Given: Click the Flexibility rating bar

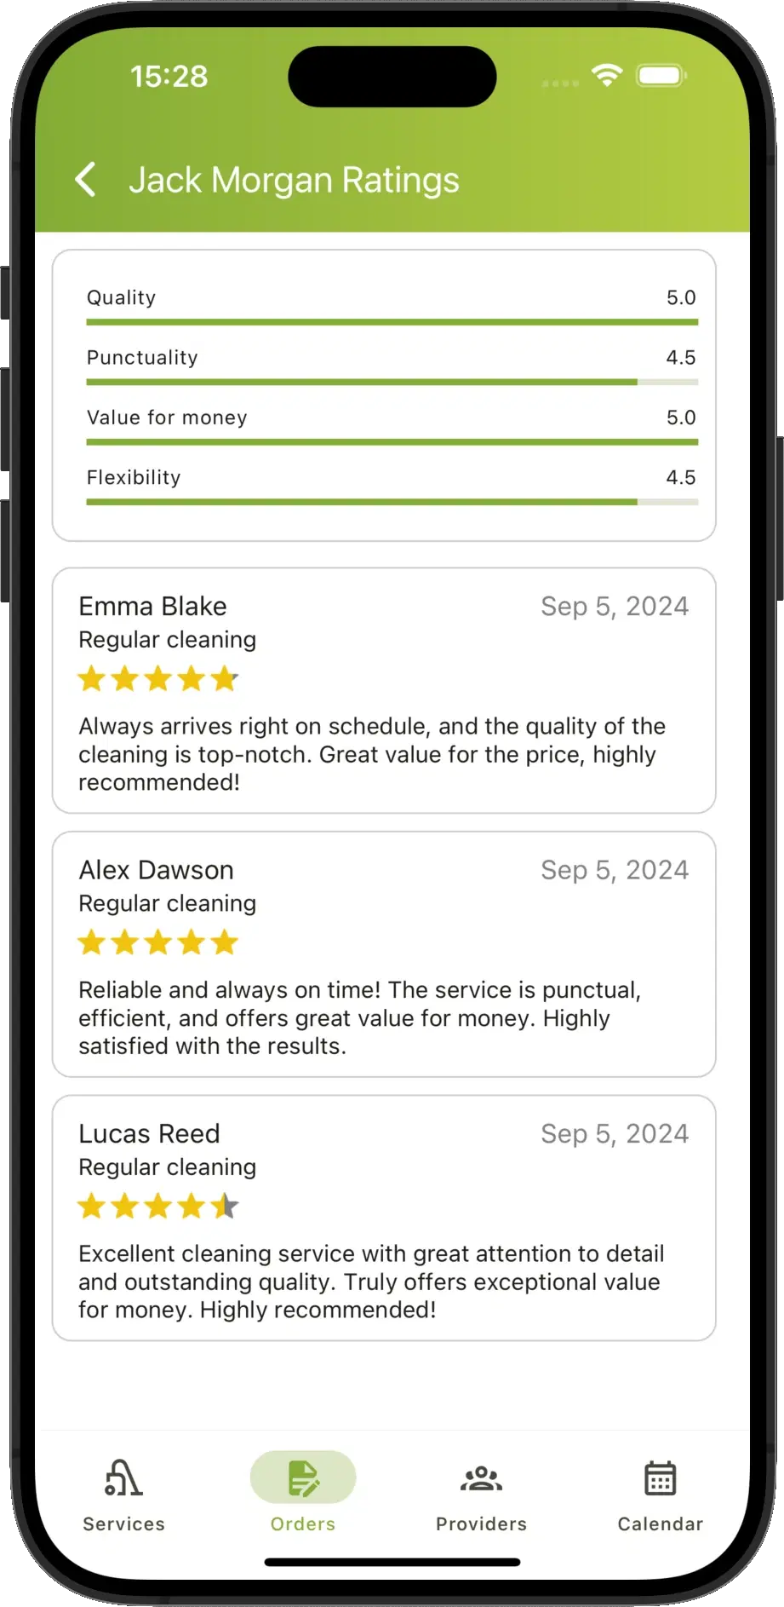Looking at the screenshot, I should tap(392, 502).
